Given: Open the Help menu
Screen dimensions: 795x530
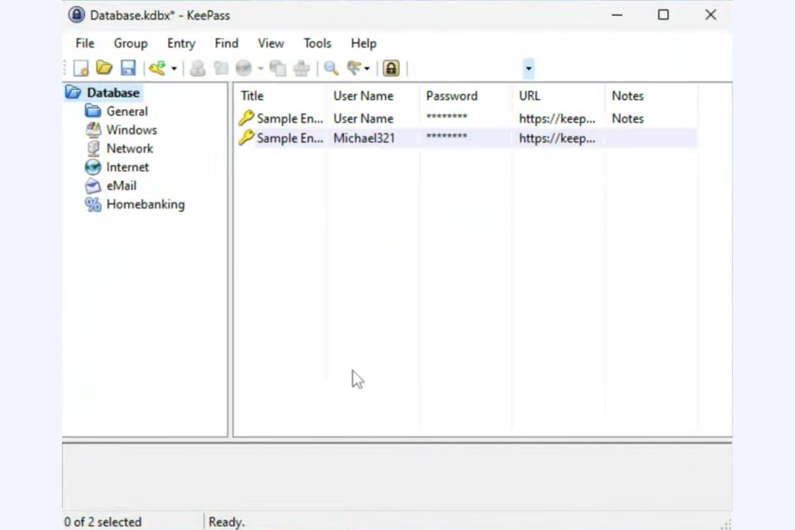Looking at the screenshot, I should (363, 43).
